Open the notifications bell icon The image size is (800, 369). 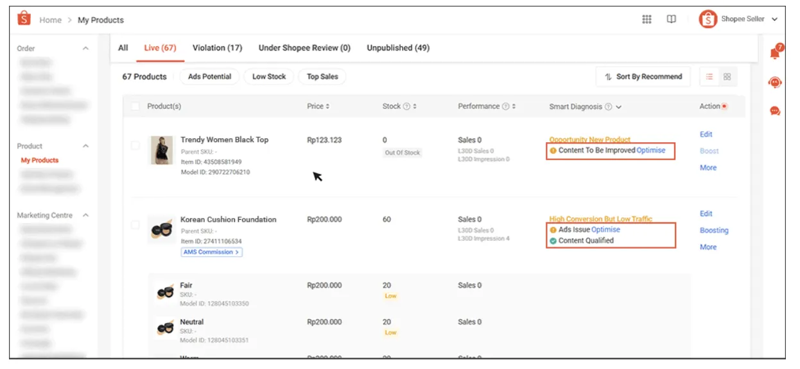point(775,54)
